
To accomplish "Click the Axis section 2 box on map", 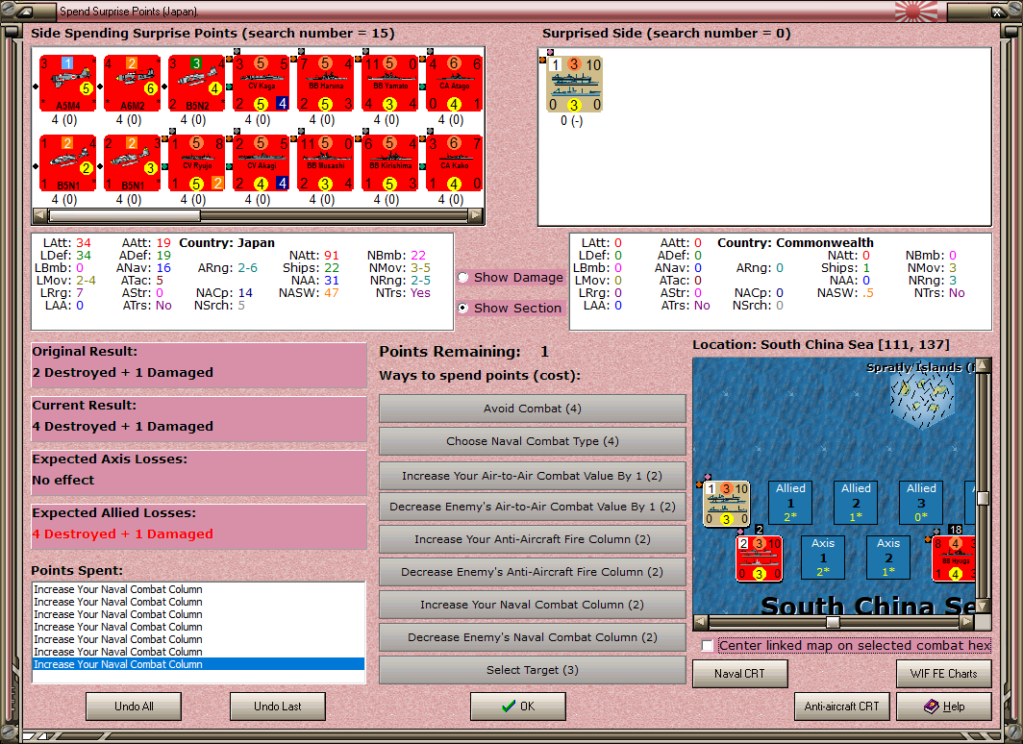I will point(888,557).
